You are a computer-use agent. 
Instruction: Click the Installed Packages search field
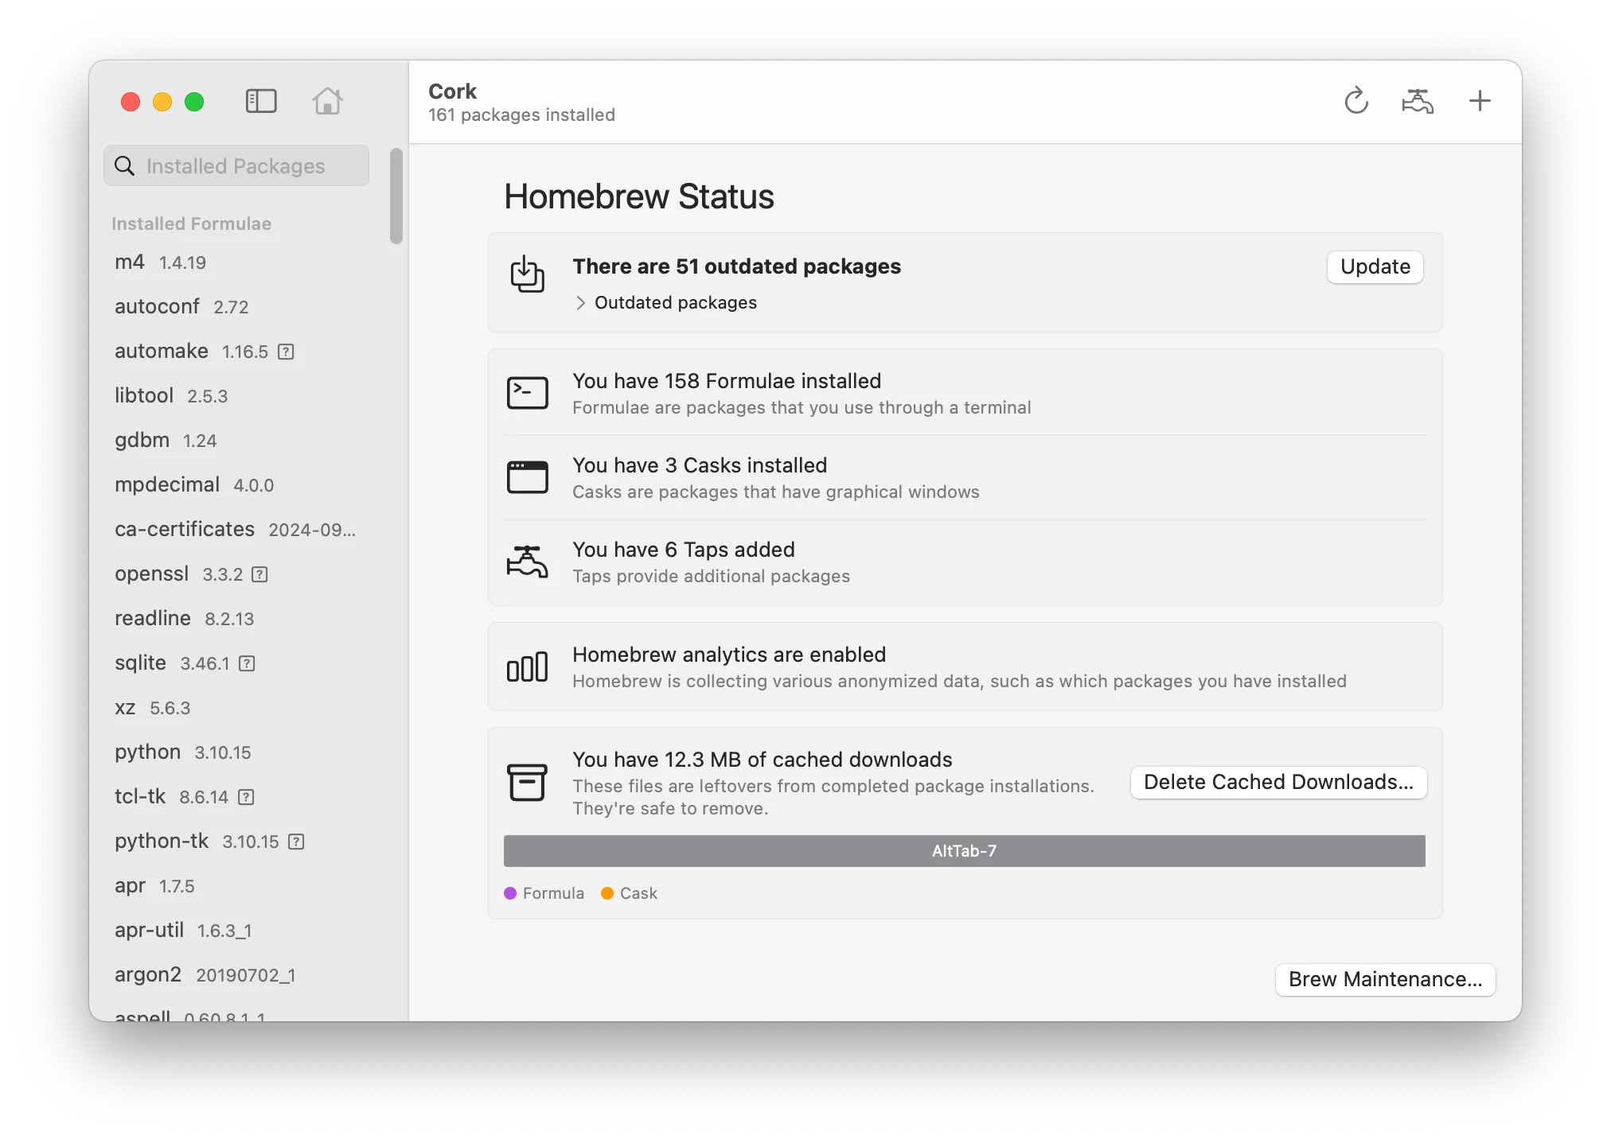[236, 165]
